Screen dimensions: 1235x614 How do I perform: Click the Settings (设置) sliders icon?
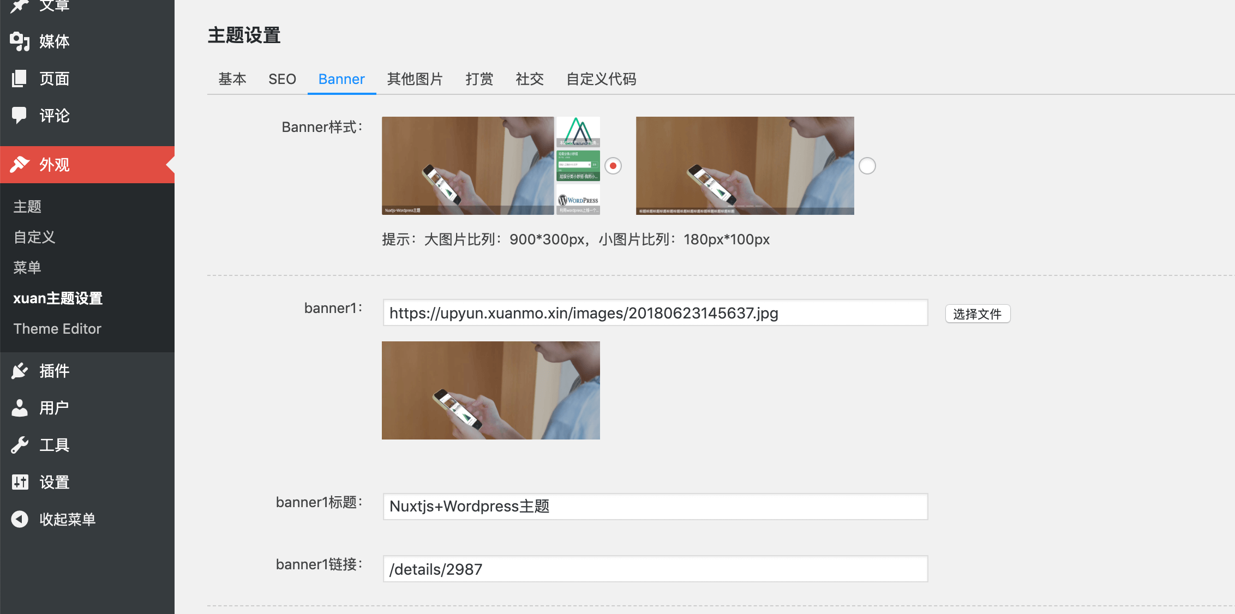pyautogui.click(x=20, y=482)
